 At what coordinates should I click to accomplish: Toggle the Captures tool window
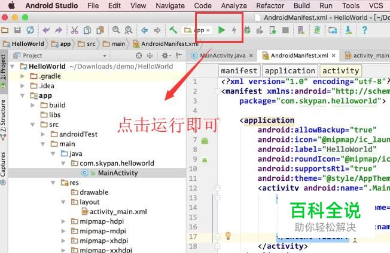tap(3, 169)
